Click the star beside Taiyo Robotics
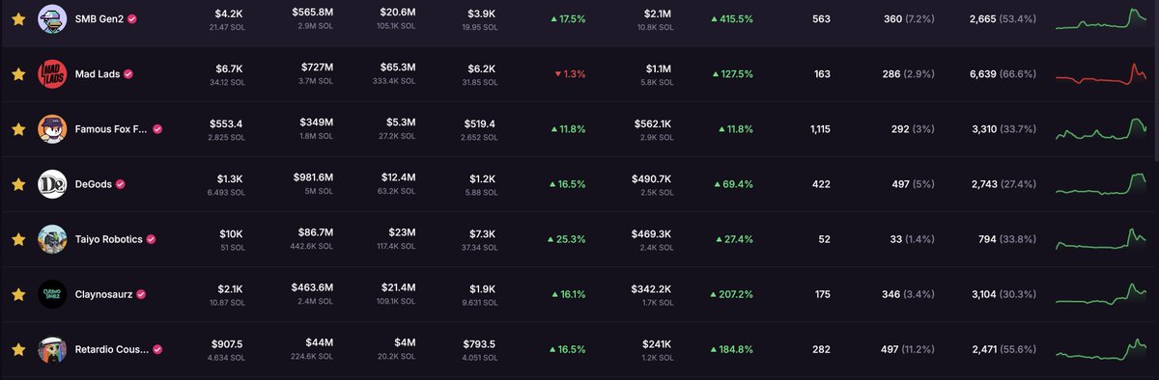 tap(17, 238)
